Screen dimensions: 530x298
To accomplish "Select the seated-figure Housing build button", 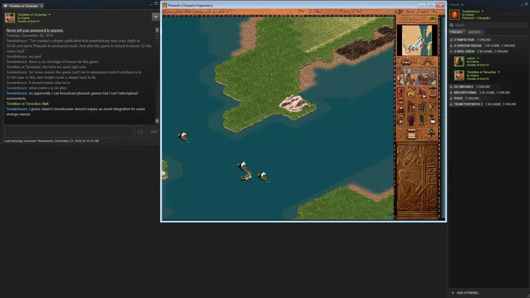I will [401, 93].
